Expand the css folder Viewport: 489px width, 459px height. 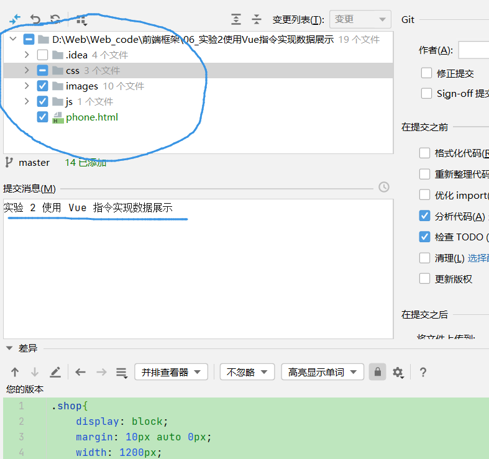(x=27, y=70)
